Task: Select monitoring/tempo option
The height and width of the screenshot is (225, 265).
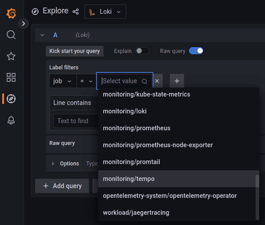Action: (179, 179)
